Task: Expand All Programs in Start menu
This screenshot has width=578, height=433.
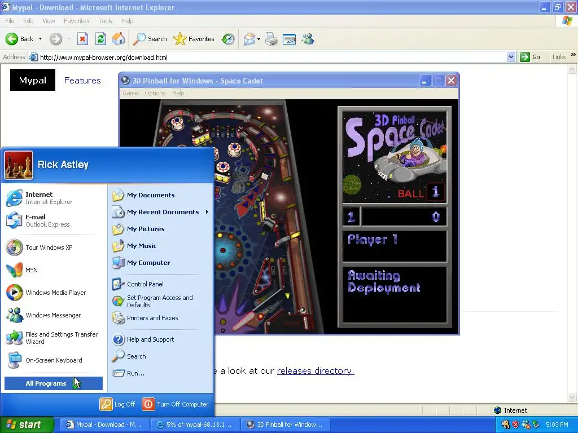Action: (54, 383)
